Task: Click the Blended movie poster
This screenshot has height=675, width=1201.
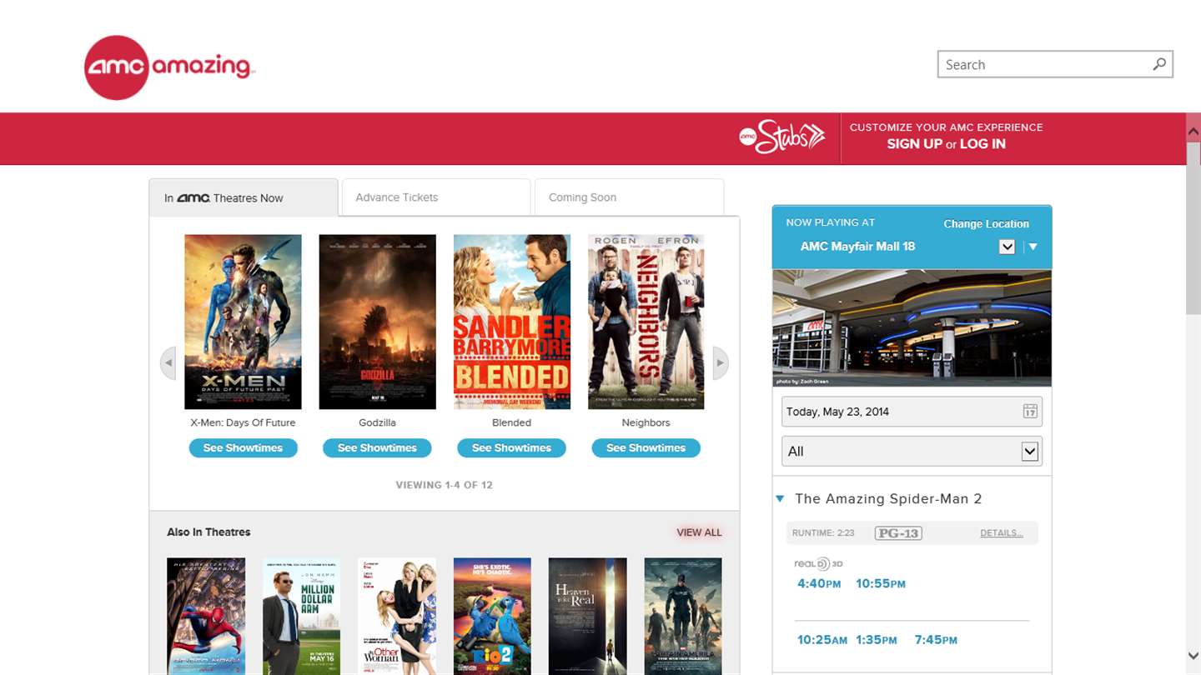Action: pos(511,322)
